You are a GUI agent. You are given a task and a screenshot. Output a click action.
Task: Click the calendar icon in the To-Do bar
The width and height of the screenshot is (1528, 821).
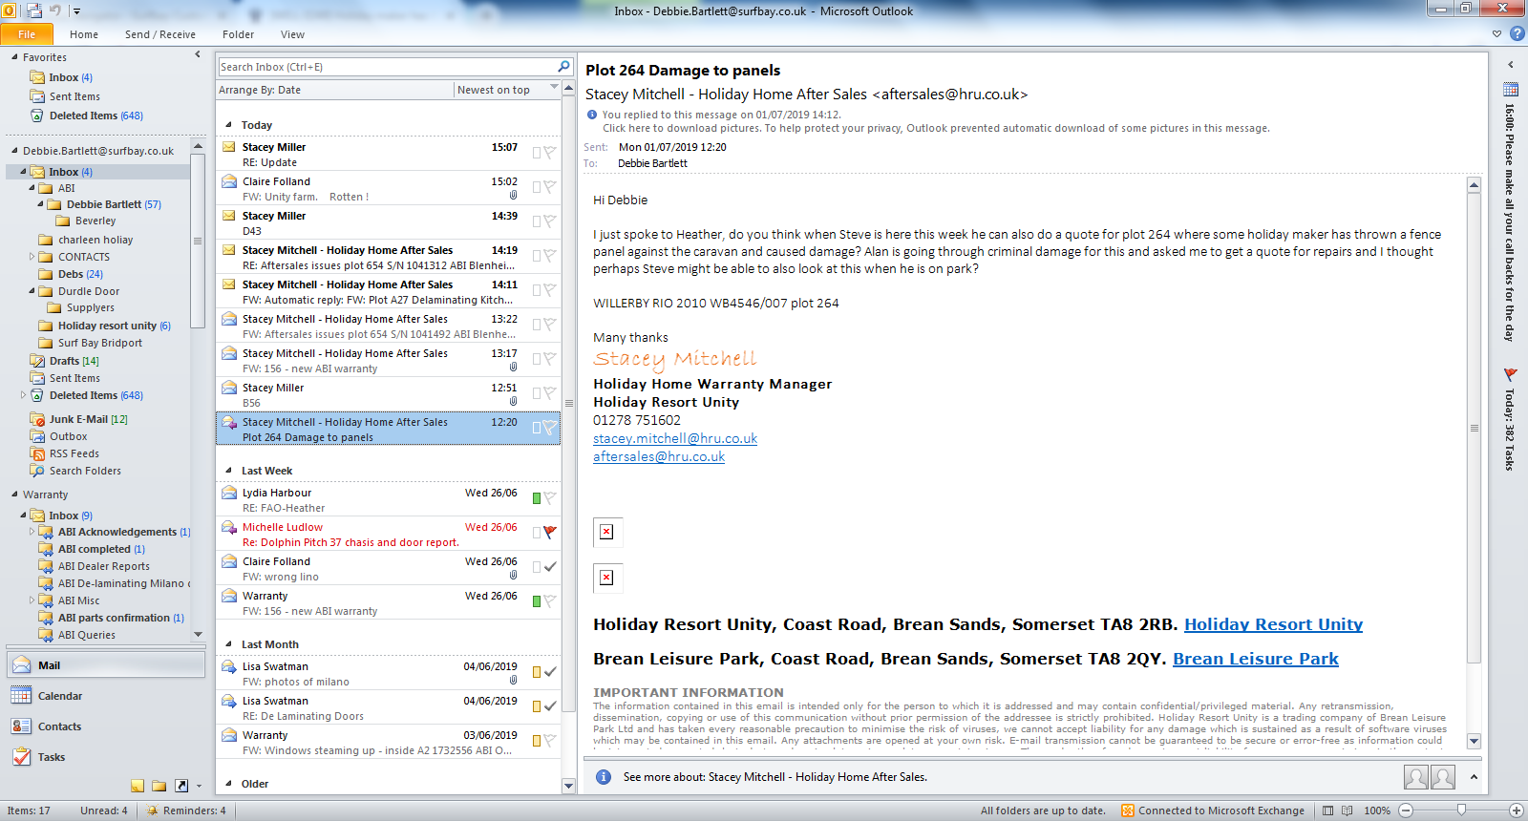click(x=1510, y=90)
